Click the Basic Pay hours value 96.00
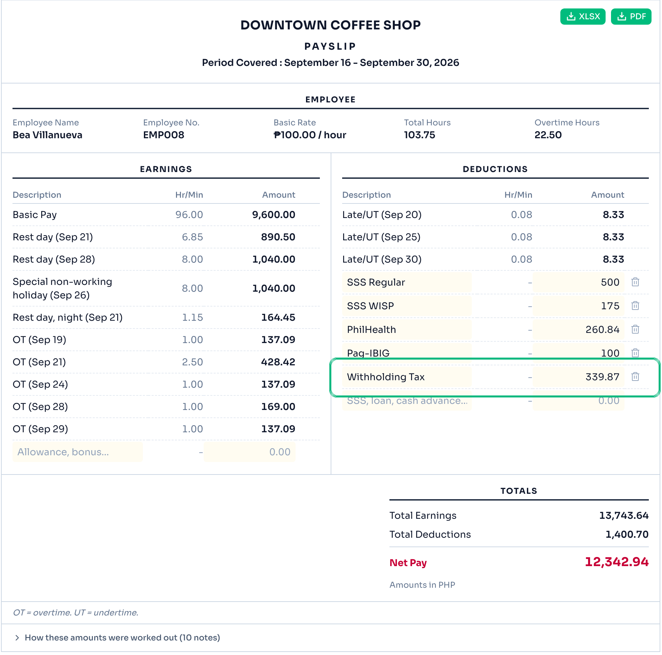The image size is (662, 655). click(189, 215)
